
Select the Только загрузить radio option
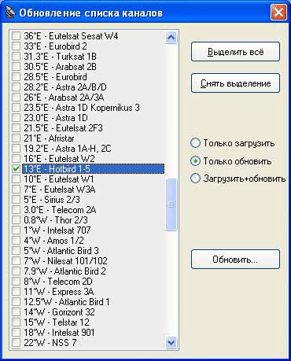tap(195, 143)
